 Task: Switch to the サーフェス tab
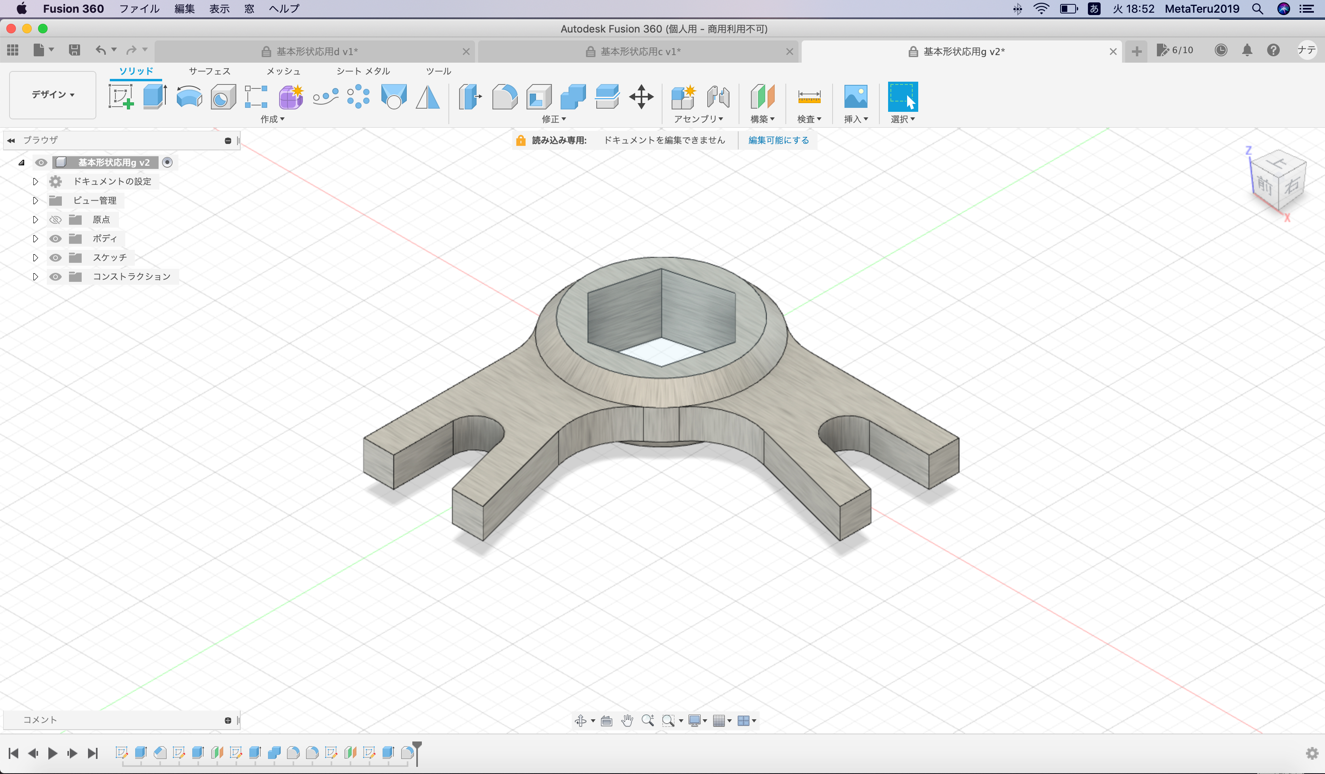[209, 71]
